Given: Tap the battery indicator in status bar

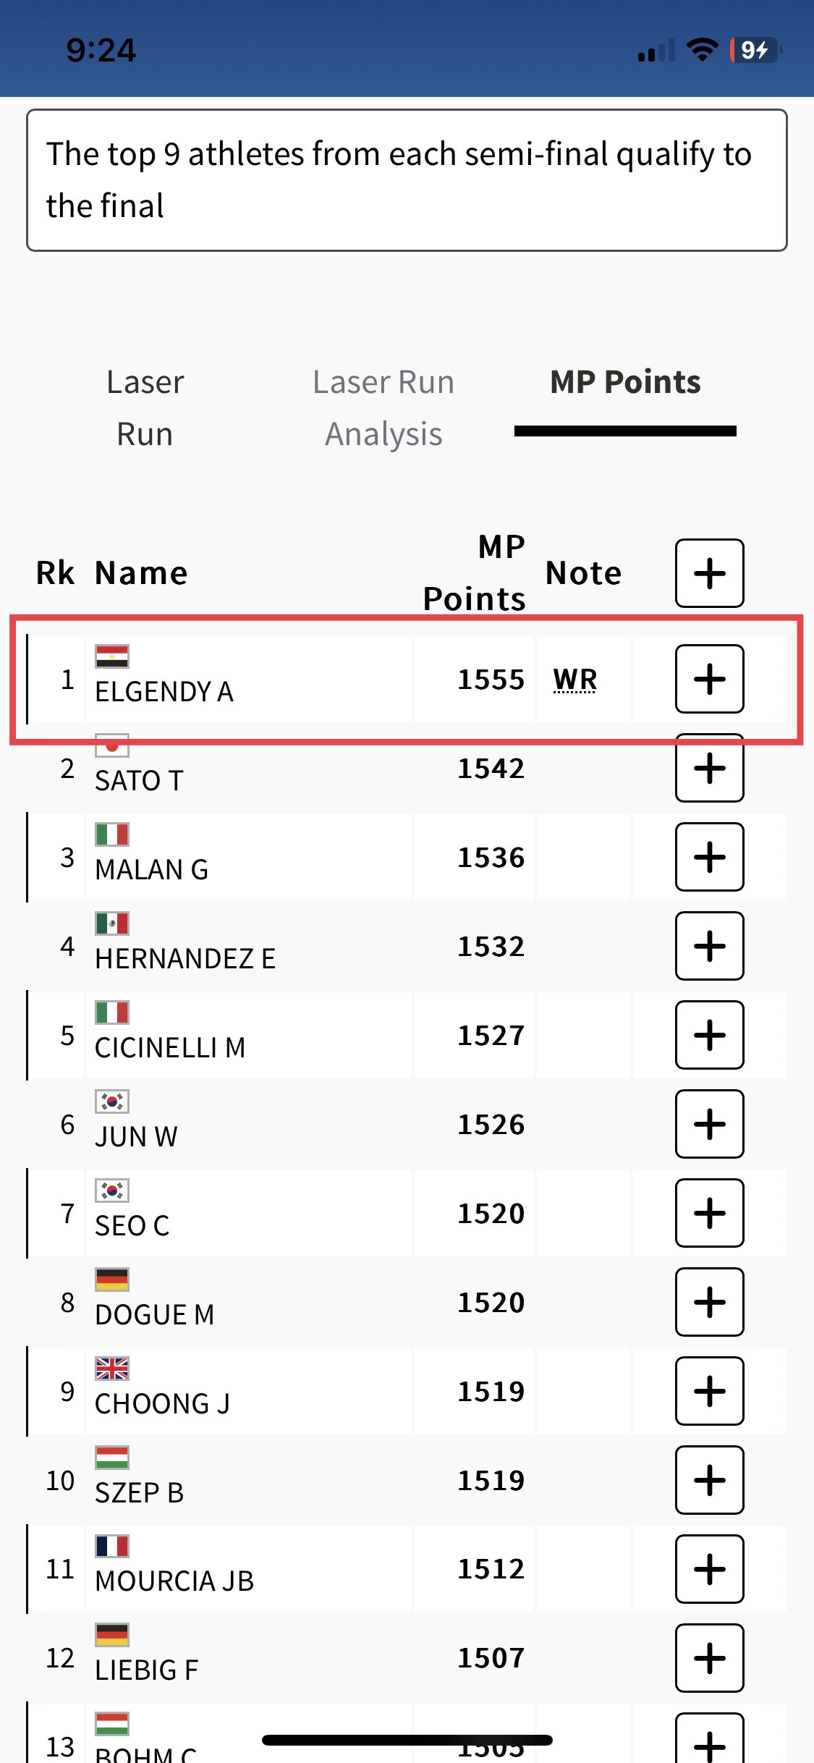Looking at the screenshot, I should tap(755, 50).
